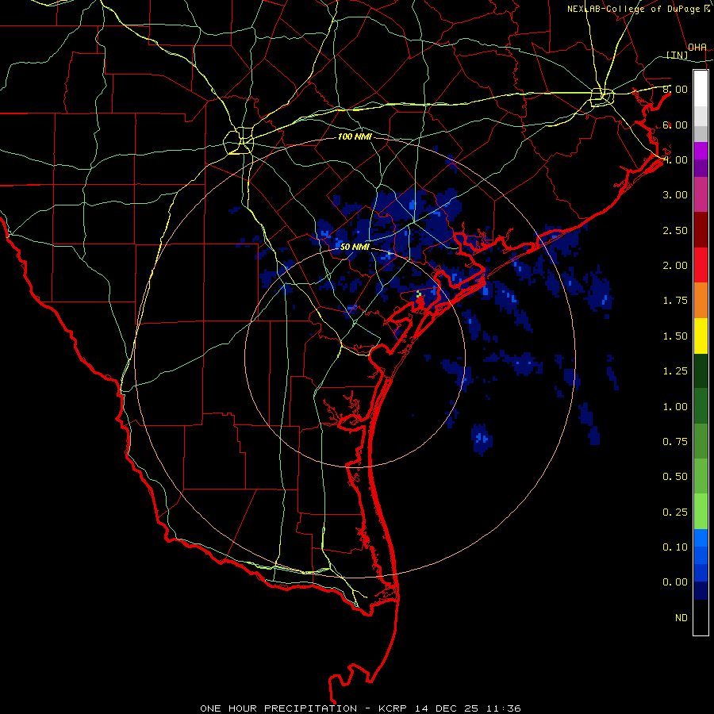Select the 3.00 legend value
Viewport: 714px width, 714px height.
[675, 195]
